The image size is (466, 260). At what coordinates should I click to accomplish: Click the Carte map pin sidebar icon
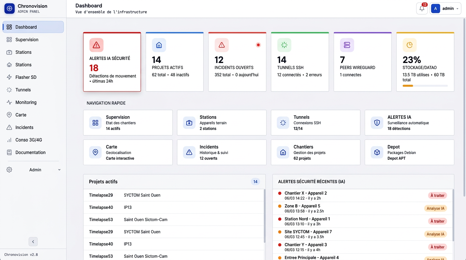click(9, 115)
